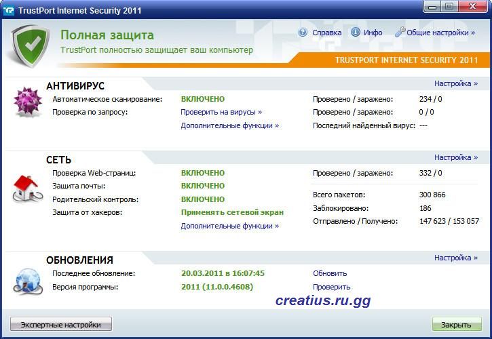Open Настройка for the Антивирус section
The image size is (492, 339).
coord(455,83)
